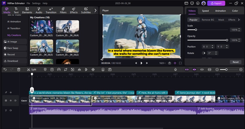Show more property sub-tabs after Effects
Image resolution: width=245 pixels, height=129 pixels.
(x=239, y=20)
